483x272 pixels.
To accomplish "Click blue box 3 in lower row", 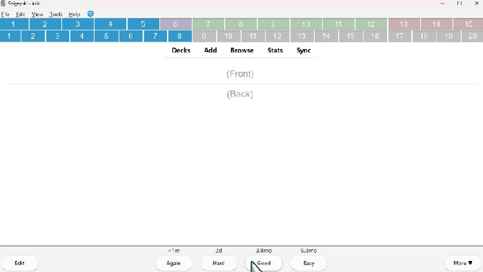I will pos(57,36).
